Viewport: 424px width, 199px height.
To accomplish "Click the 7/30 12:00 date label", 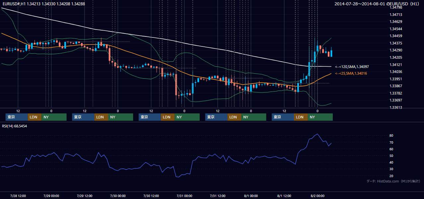I will pos(151,196).
